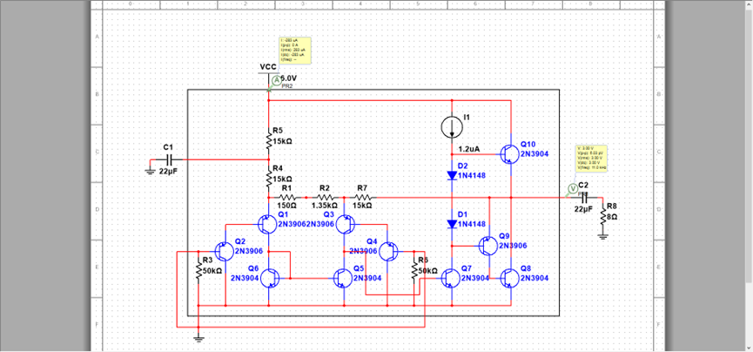The height and width of the screenshot is (352, 753).
Task: Select transistor Q8 2N3904
Action: tap(509, 278)
